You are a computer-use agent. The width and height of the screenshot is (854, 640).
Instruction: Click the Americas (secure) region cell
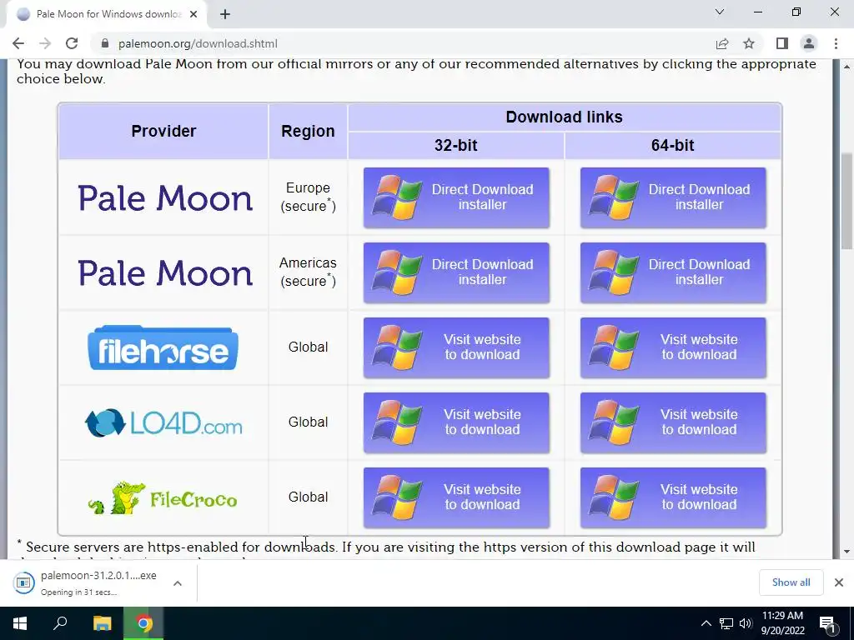click(308, 272)
